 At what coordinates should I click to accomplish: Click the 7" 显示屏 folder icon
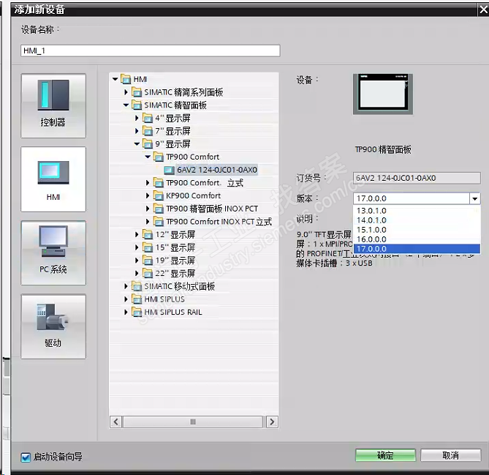148,131
